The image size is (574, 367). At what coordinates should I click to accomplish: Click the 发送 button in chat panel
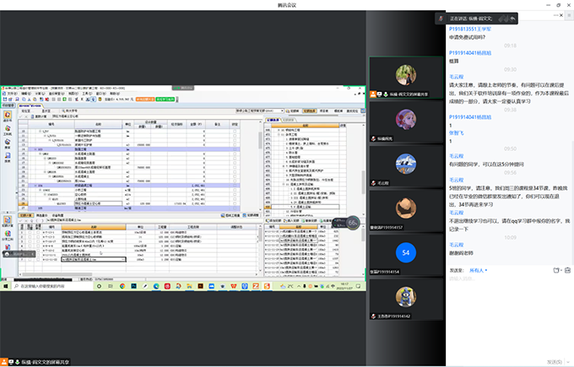click(x=555, y=360)
